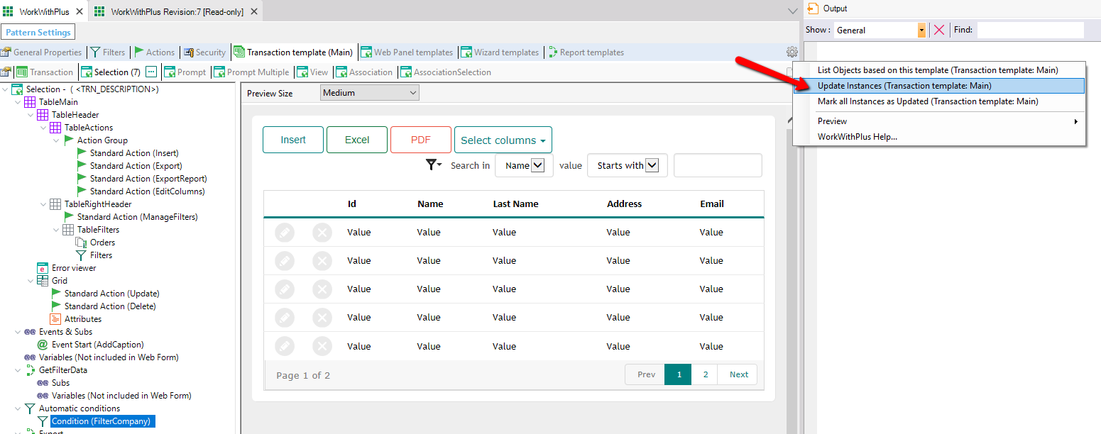The height and width of the screenshot is (434, 1101).
Task: Open the Security tab
Action: (209, 52)
